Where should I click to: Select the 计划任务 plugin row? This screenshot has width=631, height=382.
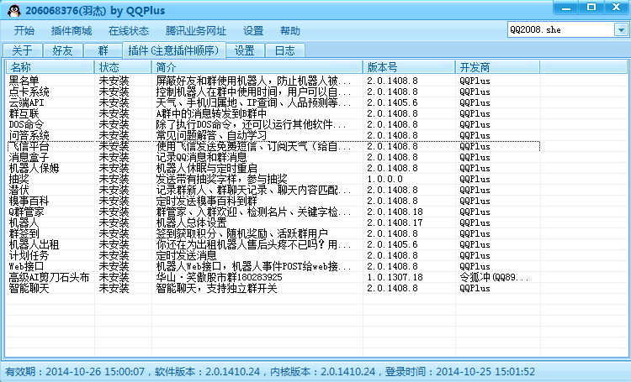[x=273, y=255]
